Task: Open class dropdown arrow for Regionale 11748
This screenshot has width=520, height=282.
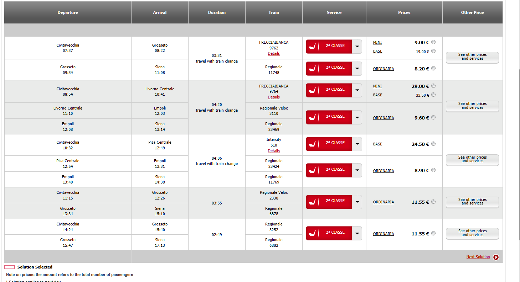Action: click(x=357, y=69)
